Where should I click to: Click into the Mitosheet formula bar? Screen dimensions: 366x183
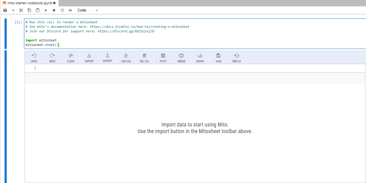point(195,68)
